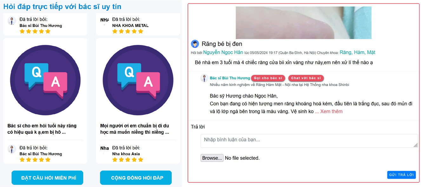Screen dimensions: 421x187
Task: Open Nguyễn Ngọc Hân's profile link
Action: (223, 52)
